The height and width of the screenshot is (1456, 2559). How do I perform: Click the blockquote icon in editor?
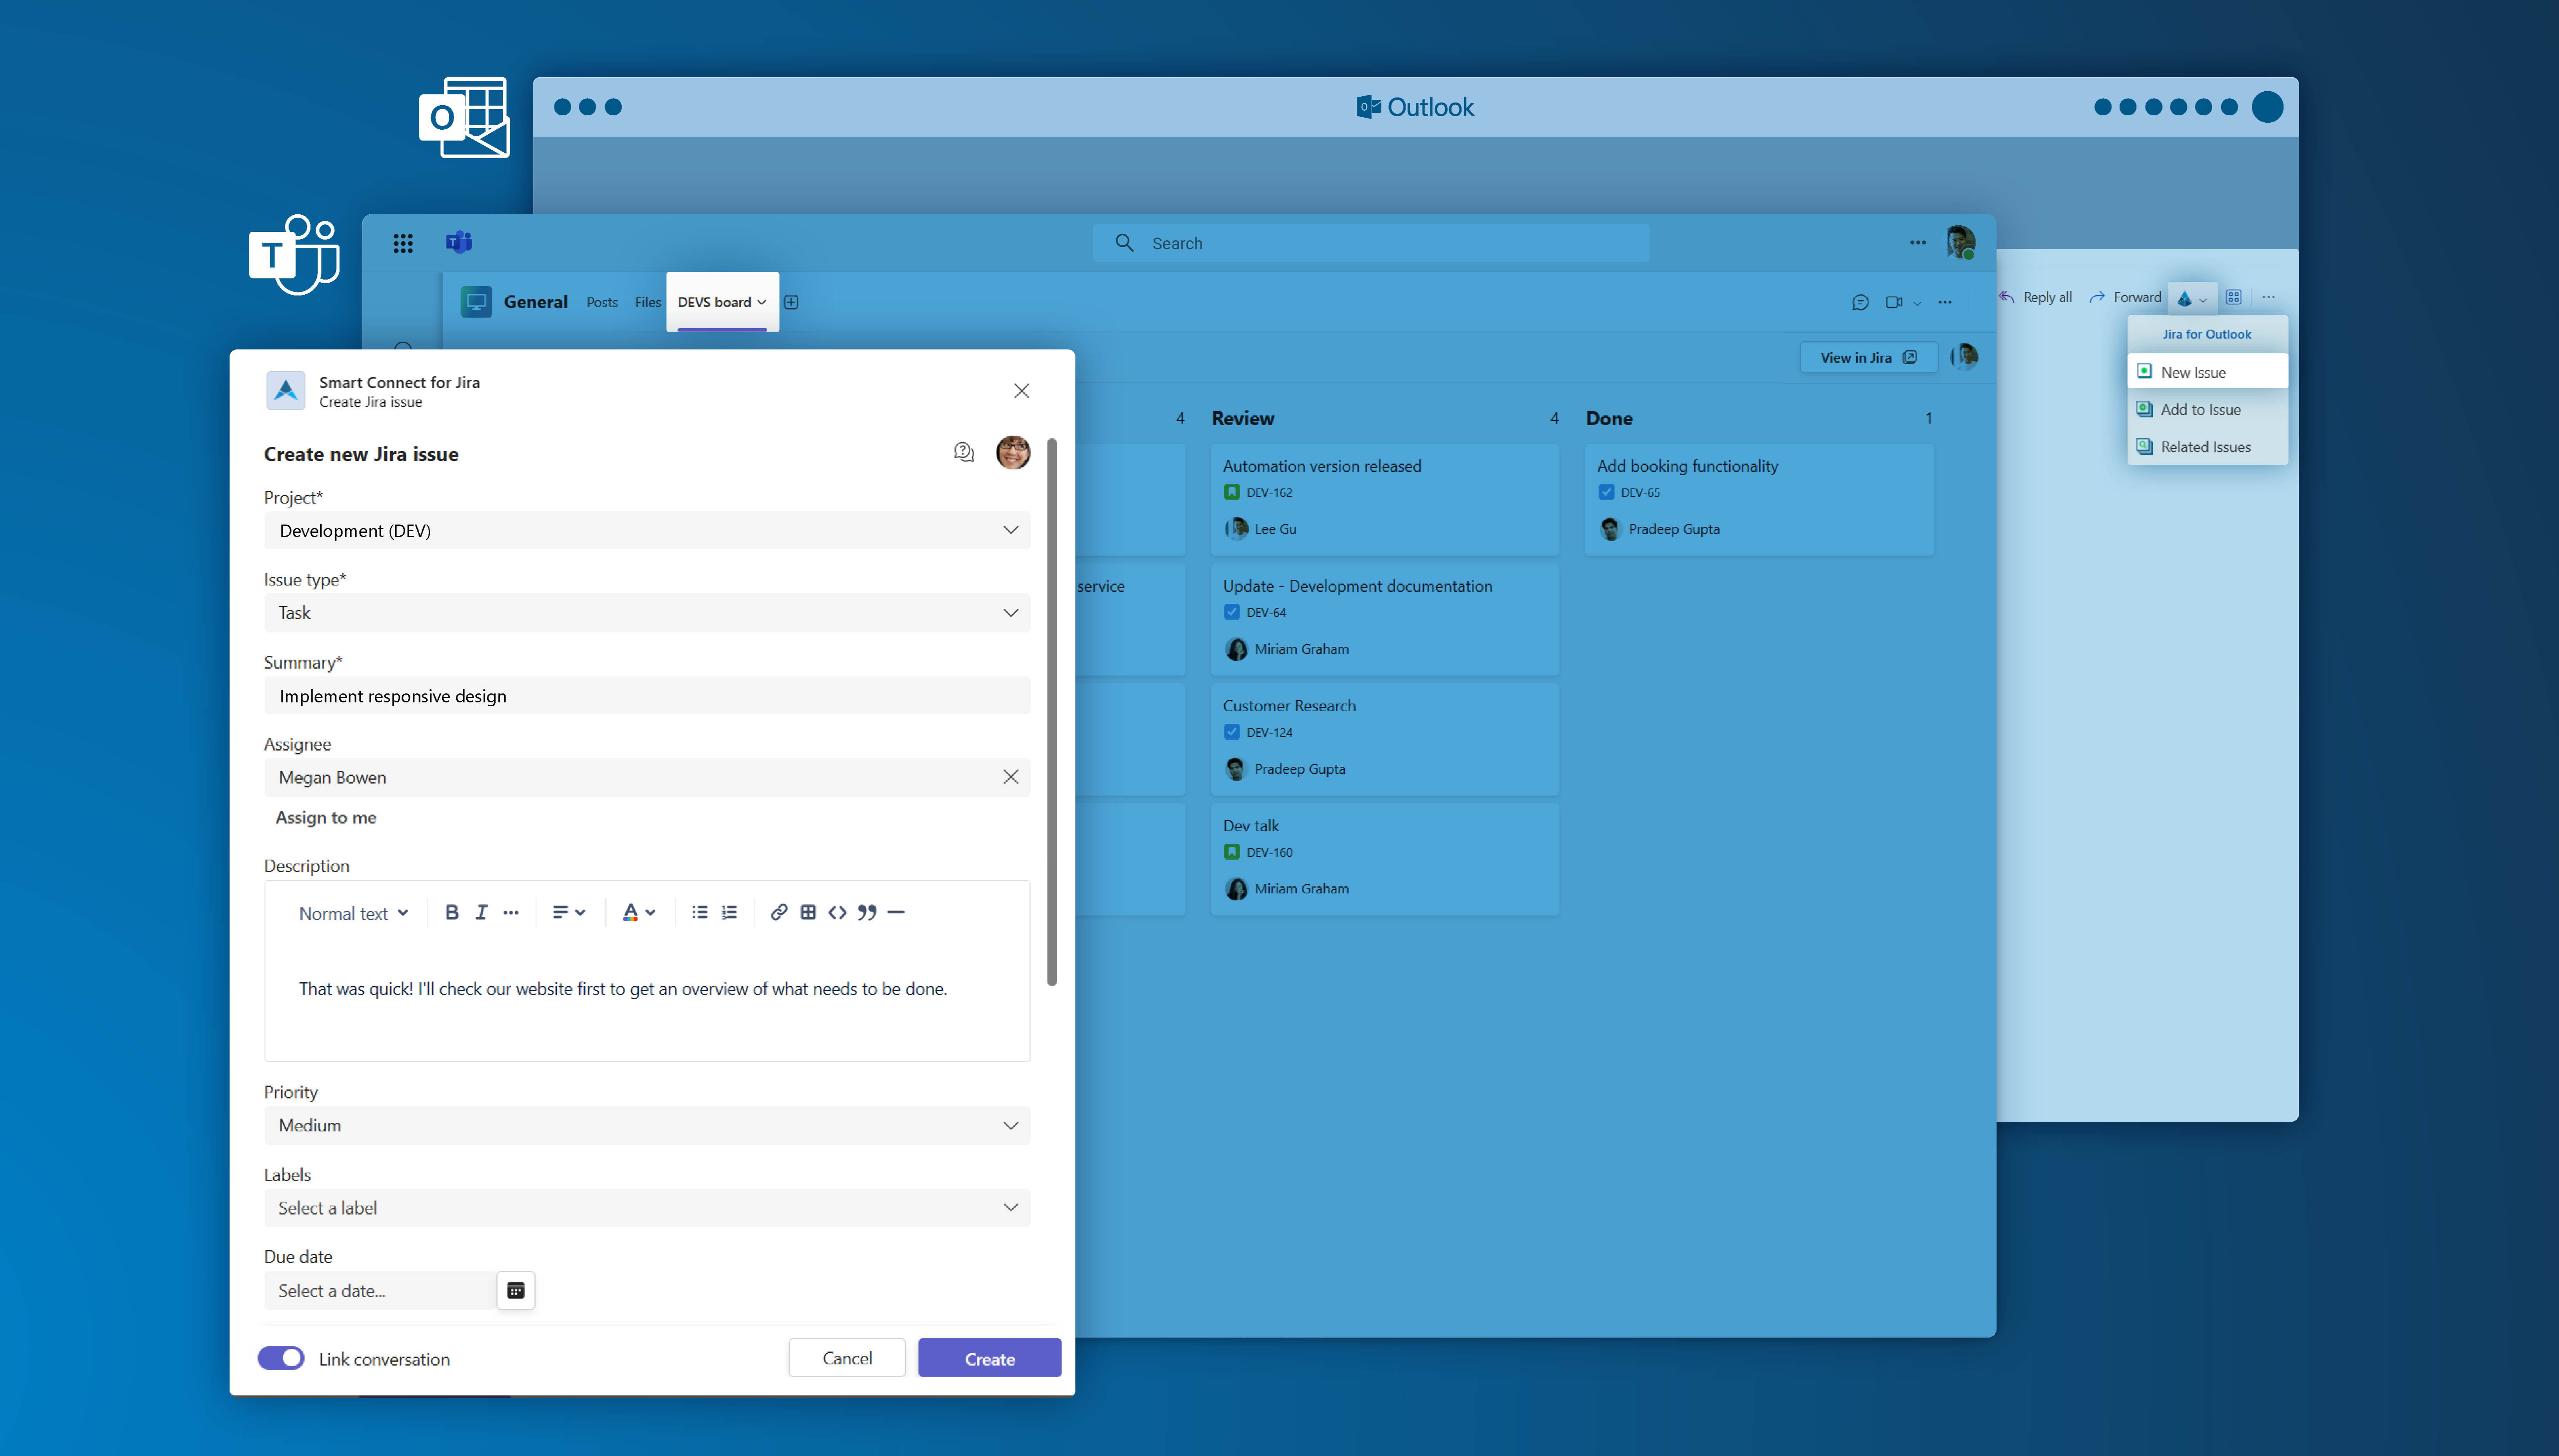(866, 912)
